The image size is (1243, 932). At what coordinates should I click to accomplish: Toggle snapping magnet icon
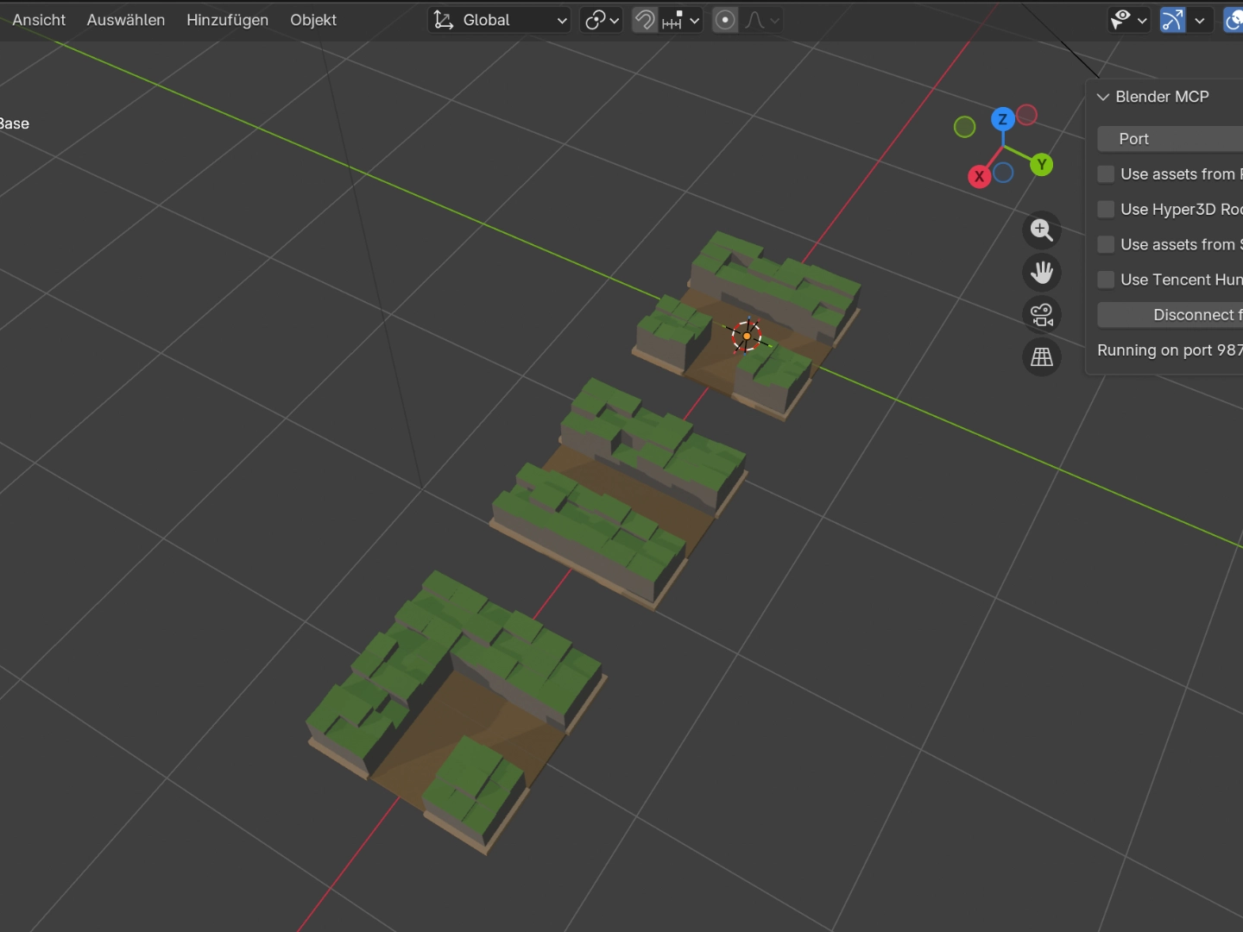point(645,20)
